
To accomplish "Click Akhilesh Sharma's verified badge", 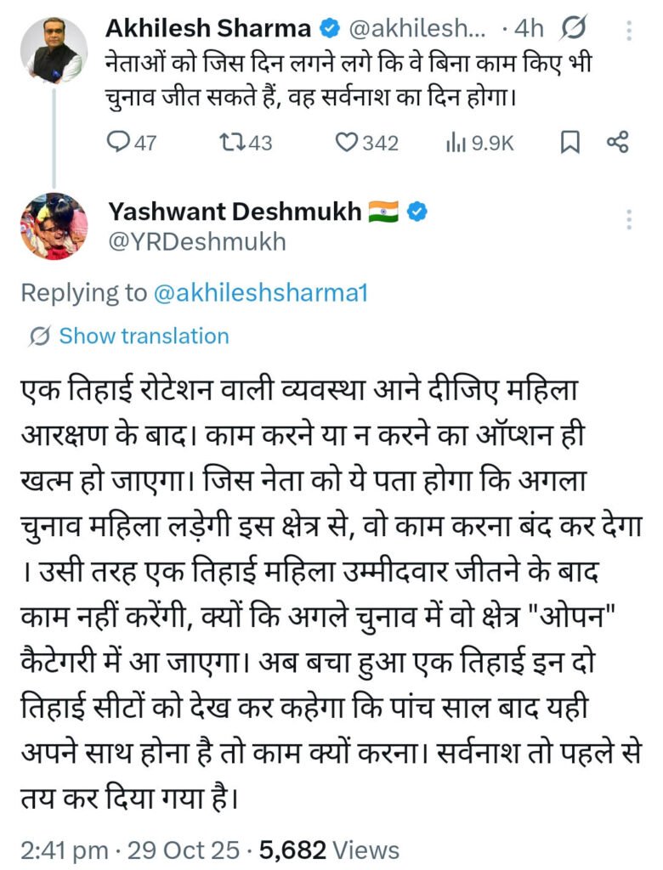I will [x=331, y=28].
